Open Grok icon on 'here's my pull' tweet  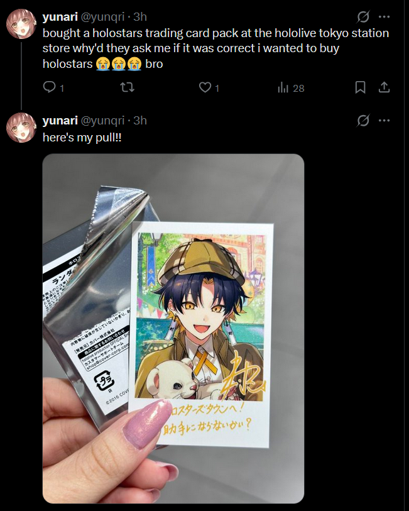(363, 121)
